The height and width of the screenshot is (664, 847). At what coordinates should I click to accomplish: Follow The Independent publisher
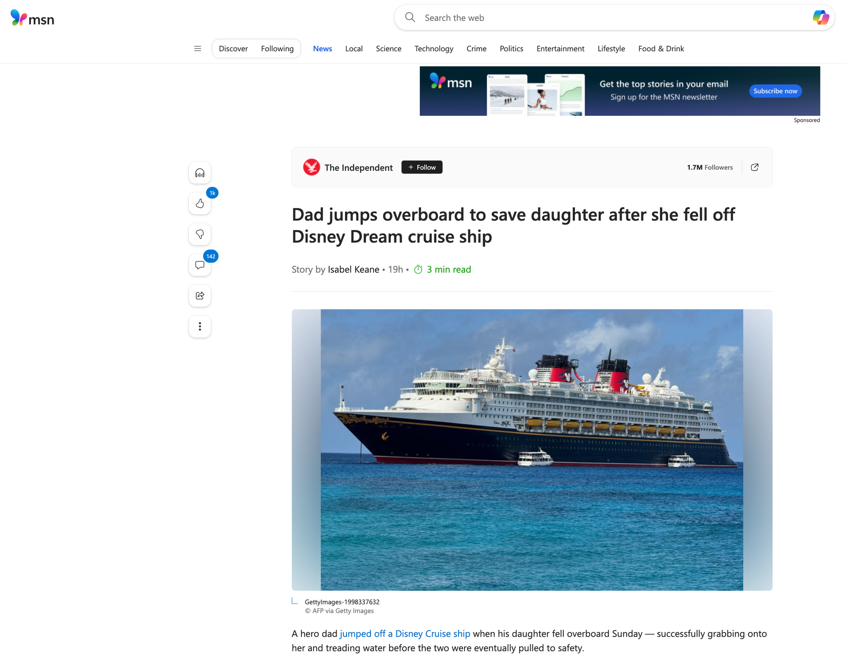[x=422, y=167]
